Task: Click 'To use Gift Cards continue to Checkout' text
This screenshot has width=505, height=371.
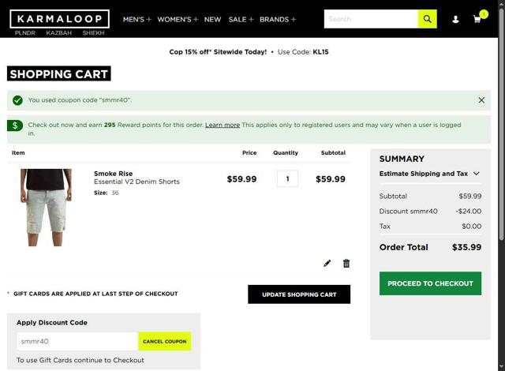Action: [x=80, y=360]
